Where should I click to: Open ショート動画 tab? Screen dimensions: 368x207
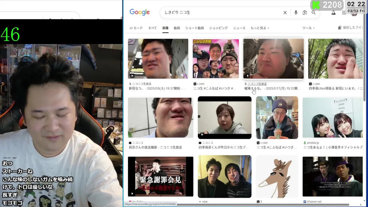(x=195, y=28)
